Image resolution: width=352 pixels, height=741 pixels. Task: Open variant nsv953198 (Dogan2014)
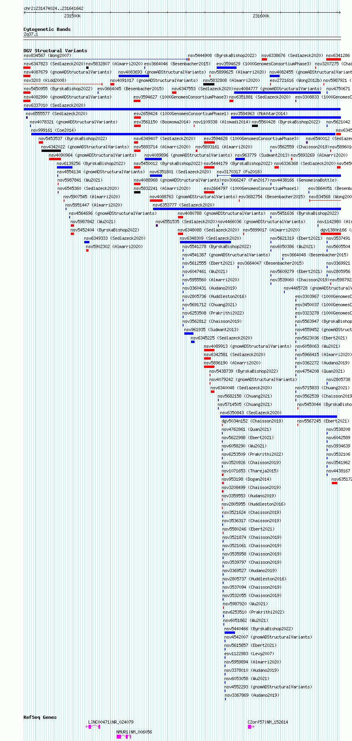tap(246, 479)
